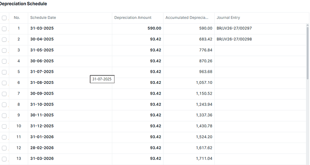This screenshot has height=165, width=310.
Task: Check the checkbox for row 1
Action: 4,29
